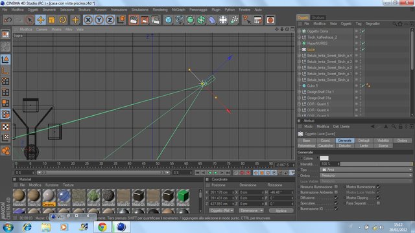
Task: Click the Colore swatch of the light
Action: point(324,158)
